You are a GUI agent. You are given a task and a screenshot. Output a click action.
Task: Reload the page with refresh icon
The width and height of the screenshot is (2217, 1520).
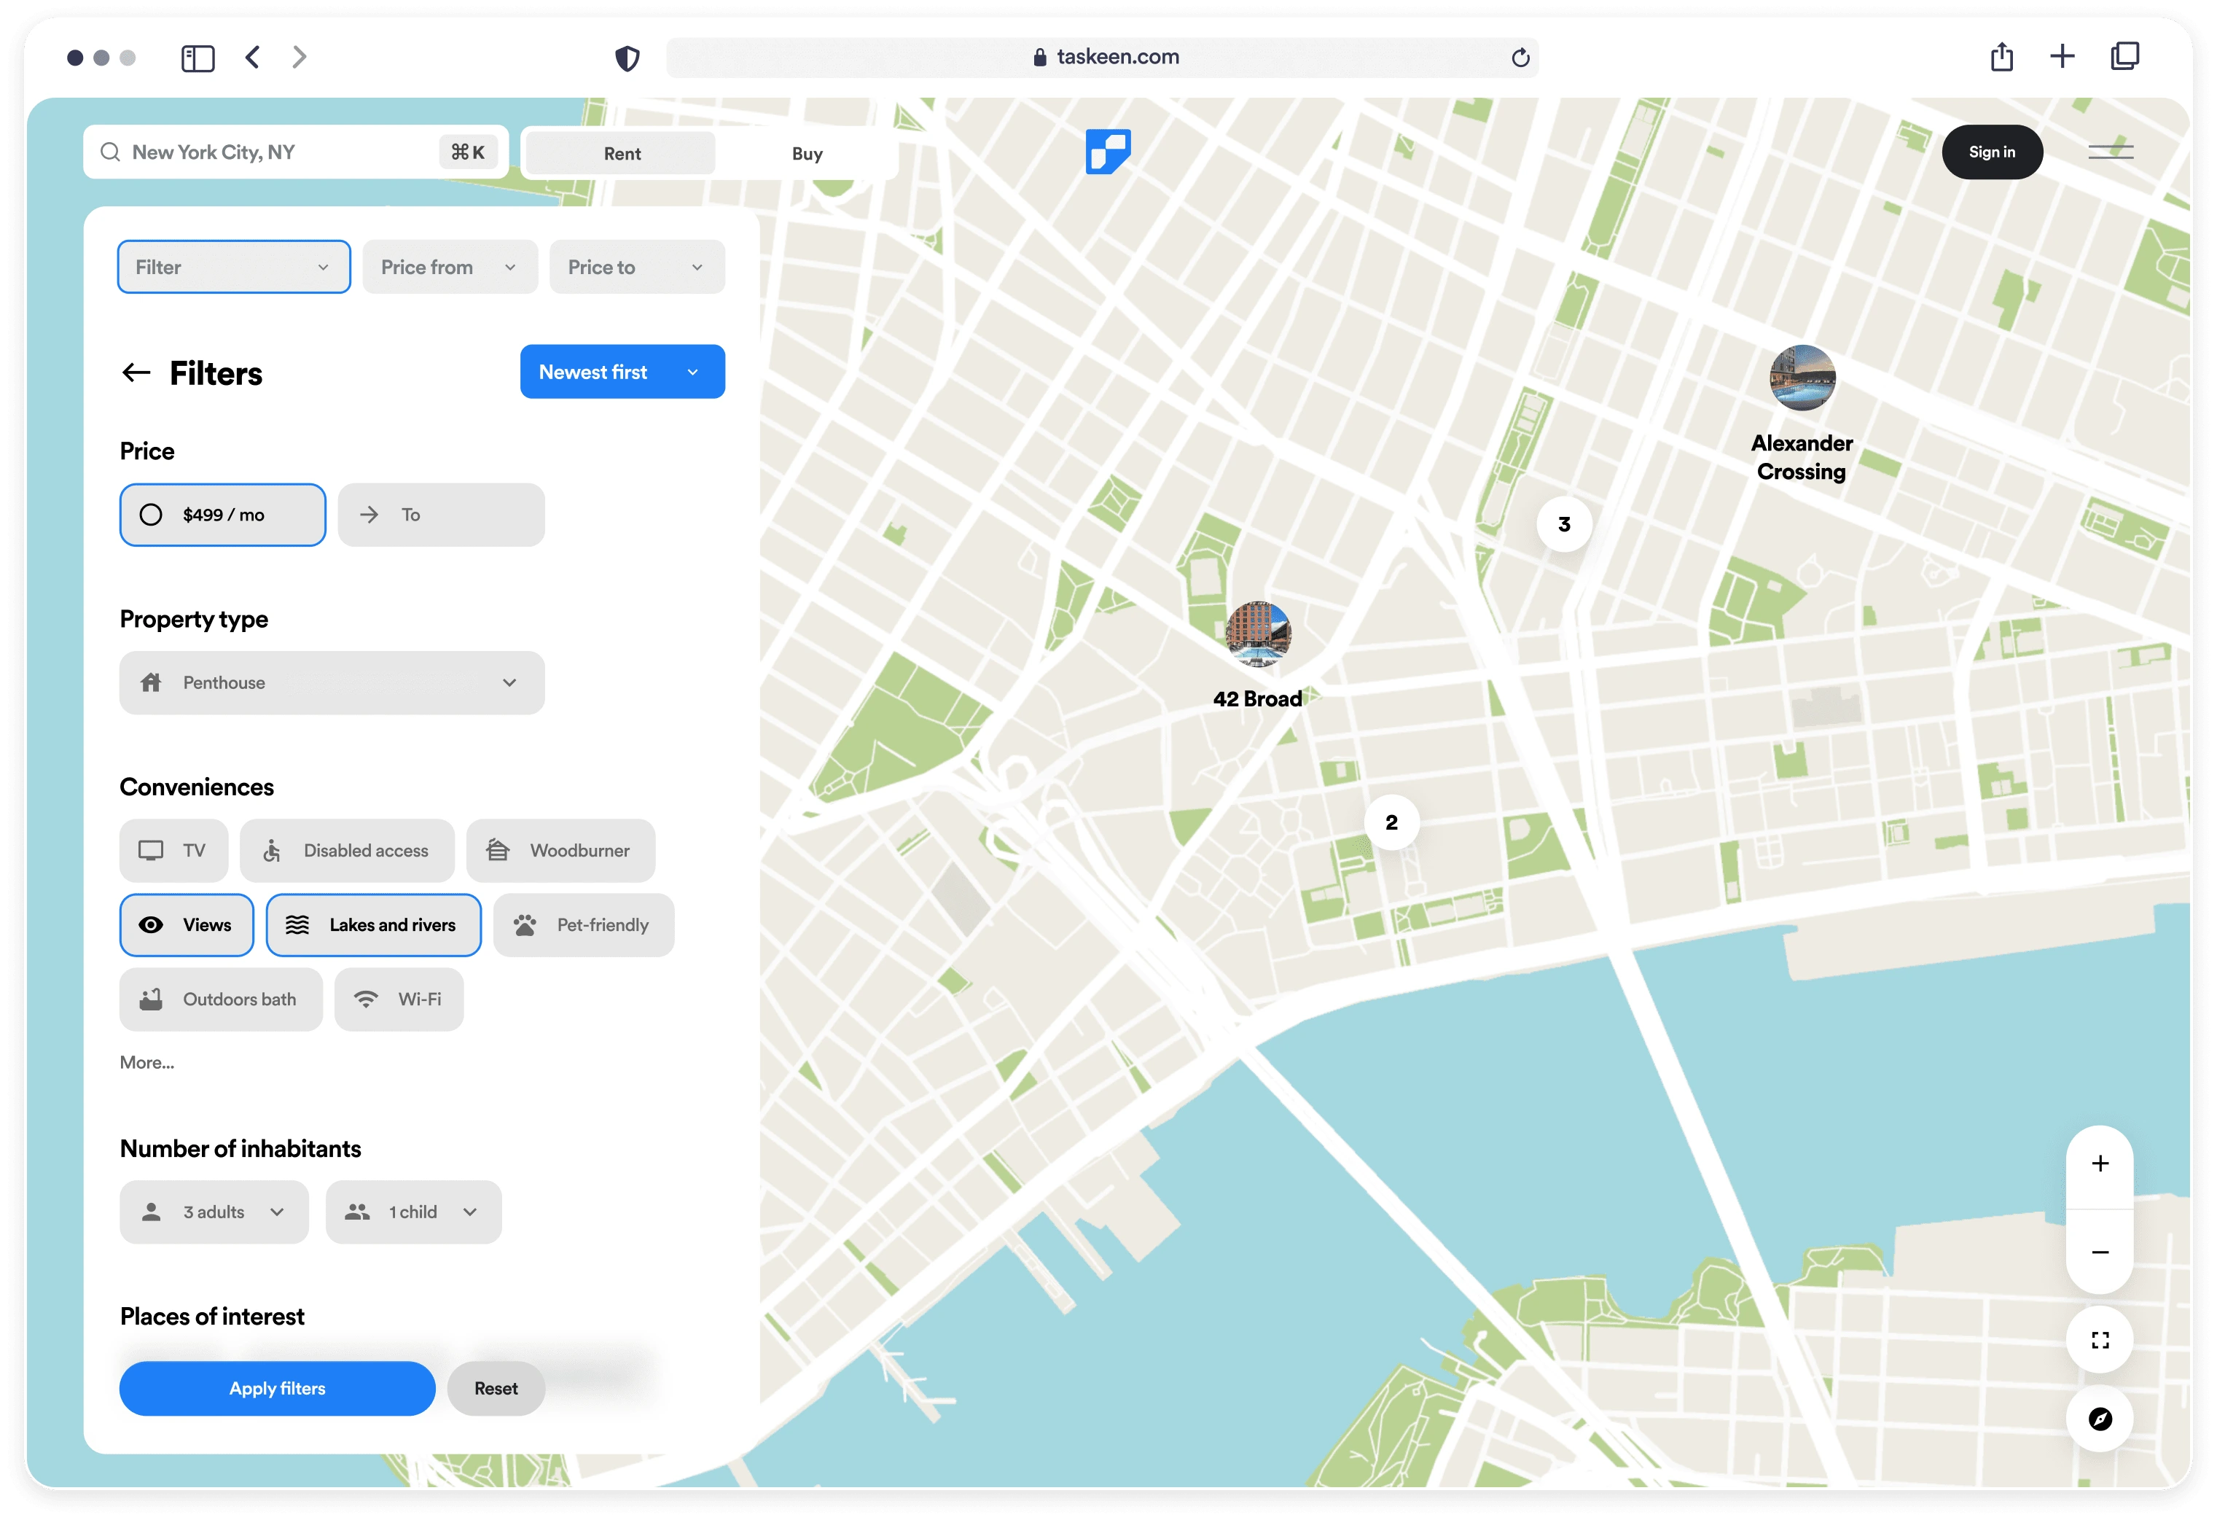coord(1520,58)
